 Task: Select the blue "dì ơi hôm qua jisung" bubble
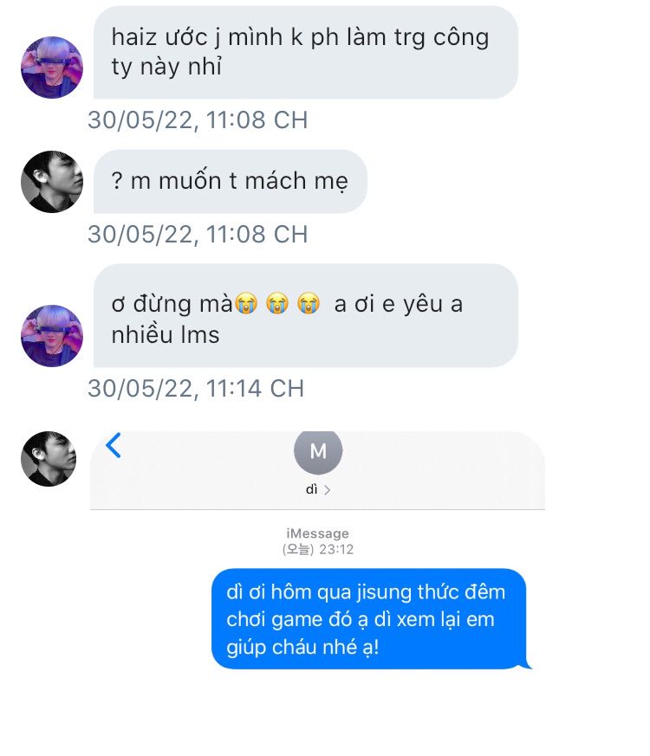369,619
